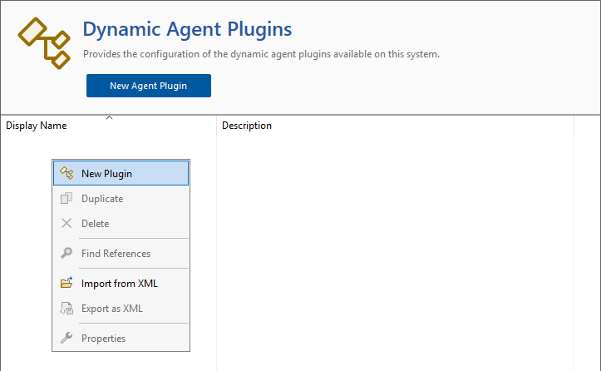Choose the Import from XML menu entry

coord(119,284)
